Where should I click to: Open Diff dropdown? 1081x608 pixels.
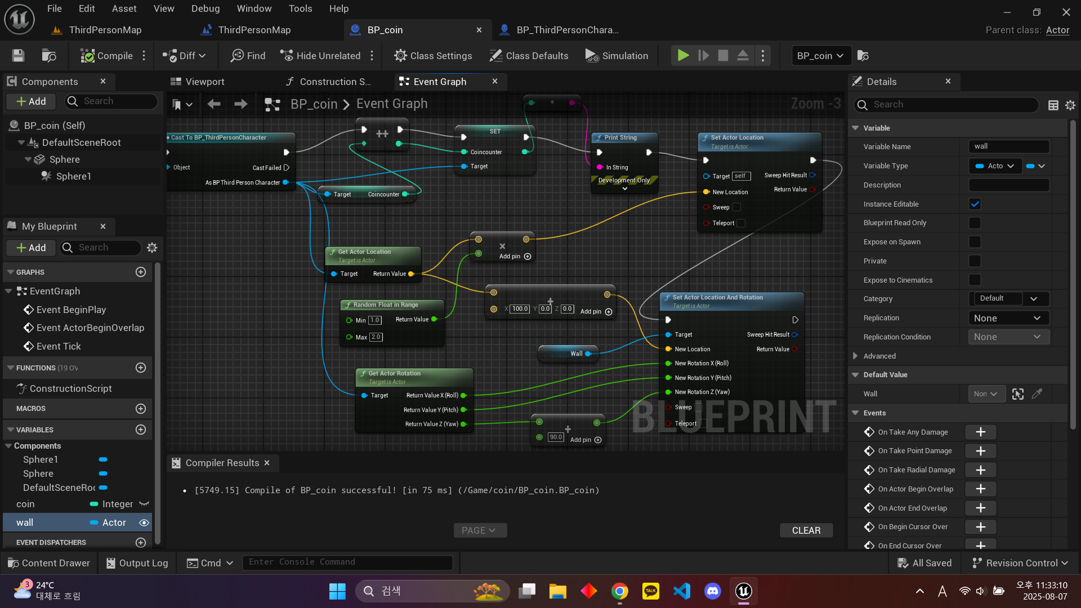184,56
